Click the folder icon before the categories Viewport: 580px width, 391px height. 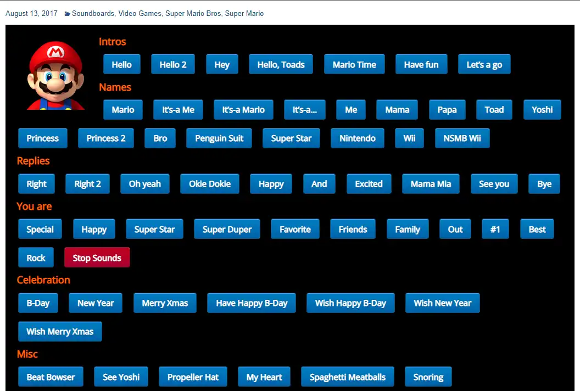[x=68, y=14]
